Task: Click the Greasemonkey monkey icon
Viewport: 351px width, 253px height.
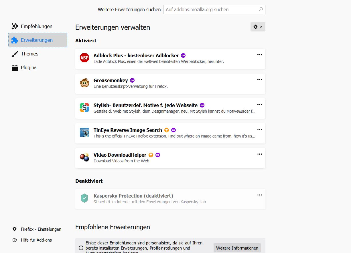Action: [x=84, y=83]
